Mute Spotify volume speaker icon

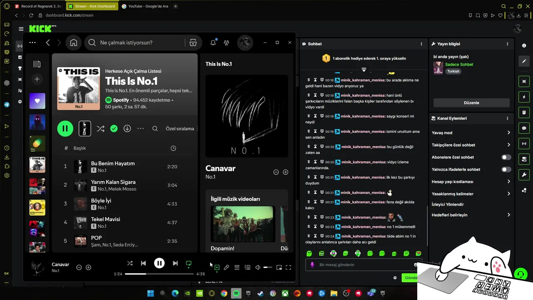click(258, 267)
